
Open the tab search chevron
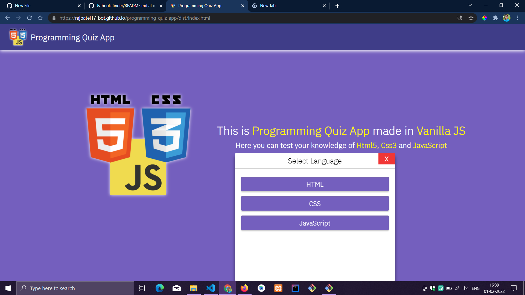(x=470, y=5)
